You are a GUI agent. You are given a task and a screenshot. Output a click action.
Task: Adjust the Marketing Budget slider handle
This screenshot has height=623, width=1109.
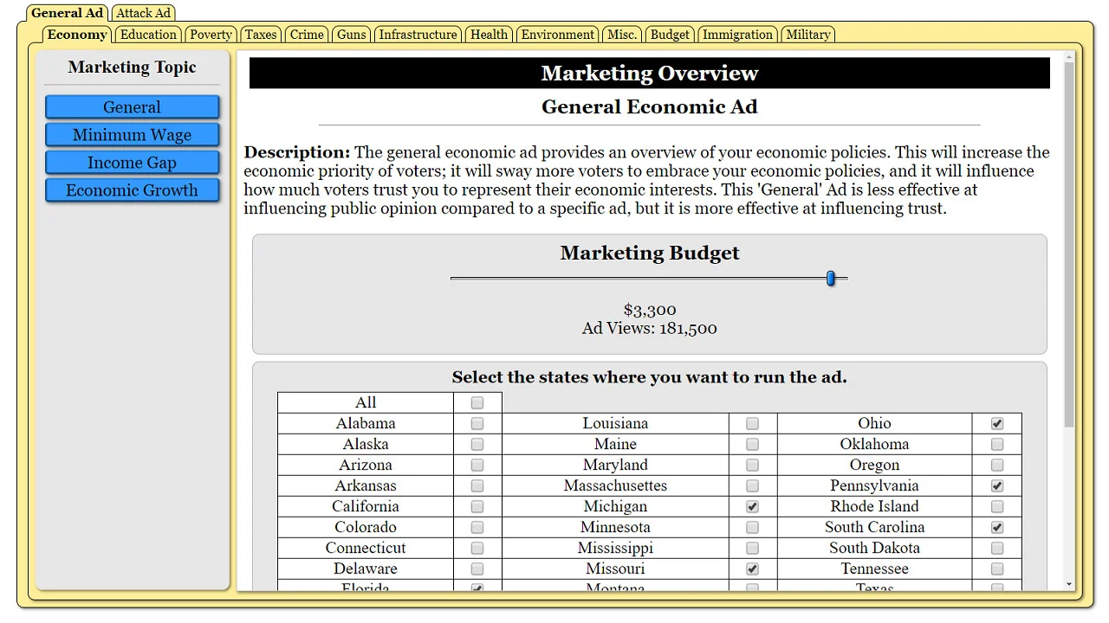click(x=831, y=278)
